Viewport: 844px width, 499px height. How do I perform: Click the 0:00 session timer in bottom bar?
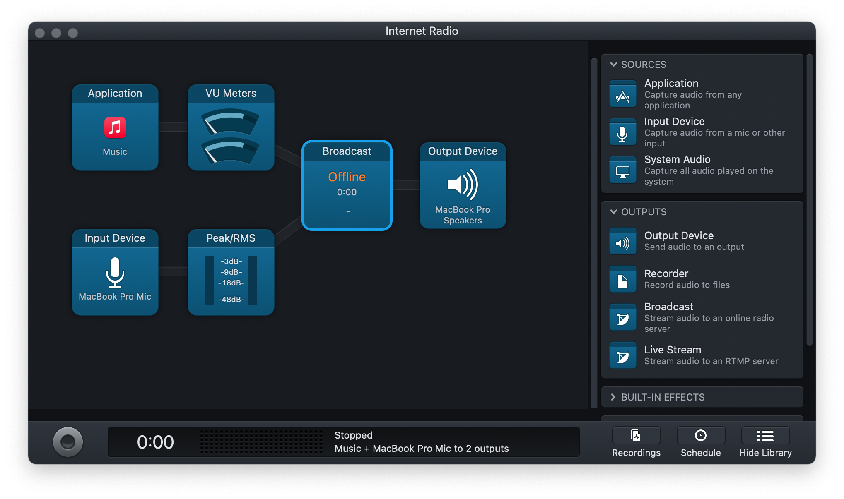[x=155, y=442]
